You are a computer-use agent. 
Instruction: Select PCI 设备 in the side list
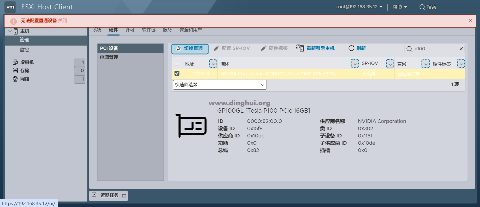click(130, 48)
